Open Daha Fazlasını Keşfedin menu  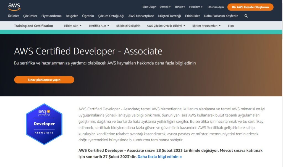221,16
